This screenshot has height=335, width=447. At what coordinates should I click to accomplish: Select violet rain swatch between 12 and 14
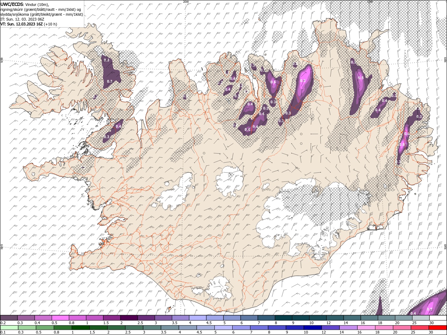(x=331, y=328)
